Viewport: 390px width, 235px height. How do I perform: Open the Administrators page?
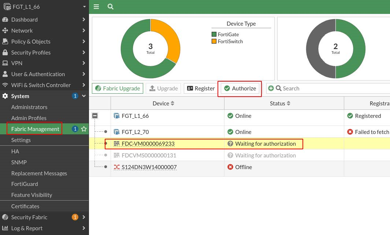[29, 107]
